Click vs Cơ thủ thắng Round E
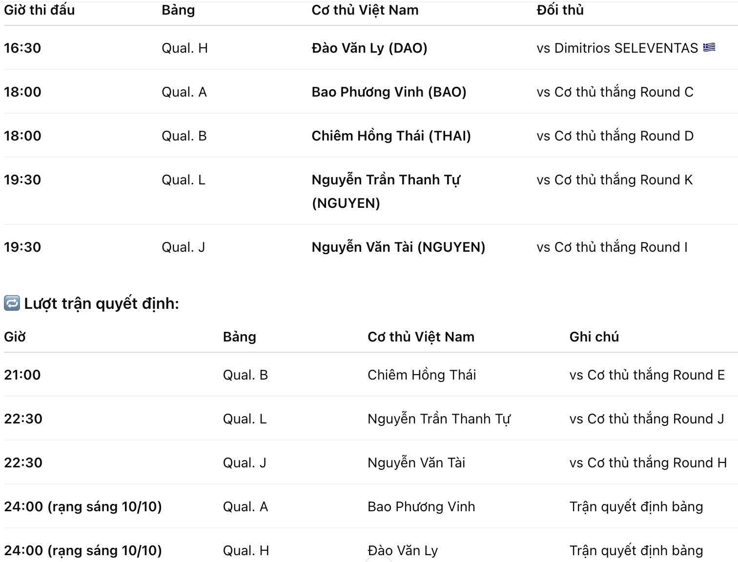 647,375
